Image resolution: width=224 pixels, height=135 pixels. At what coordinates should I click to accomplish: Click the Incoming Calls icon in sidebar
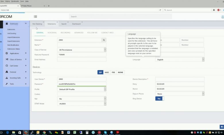[7, 78]
